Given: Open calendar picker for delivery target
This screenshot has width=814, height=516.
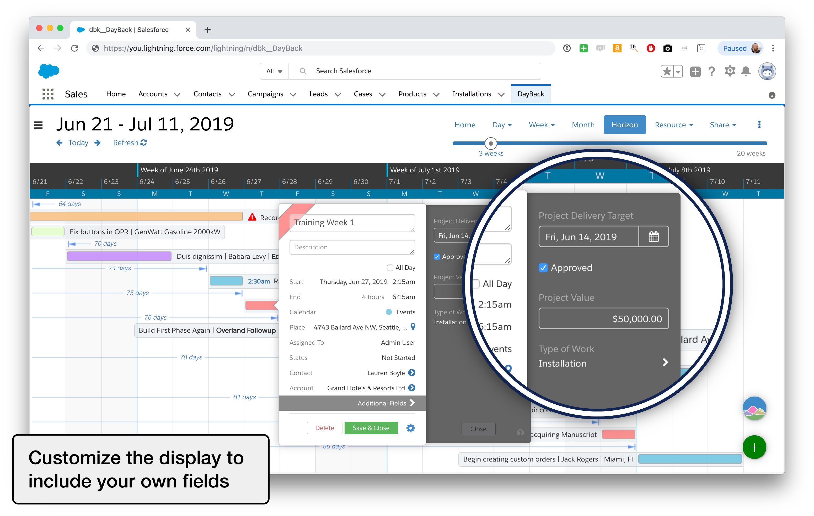Looking at the screenshot, I should [654, 236].
